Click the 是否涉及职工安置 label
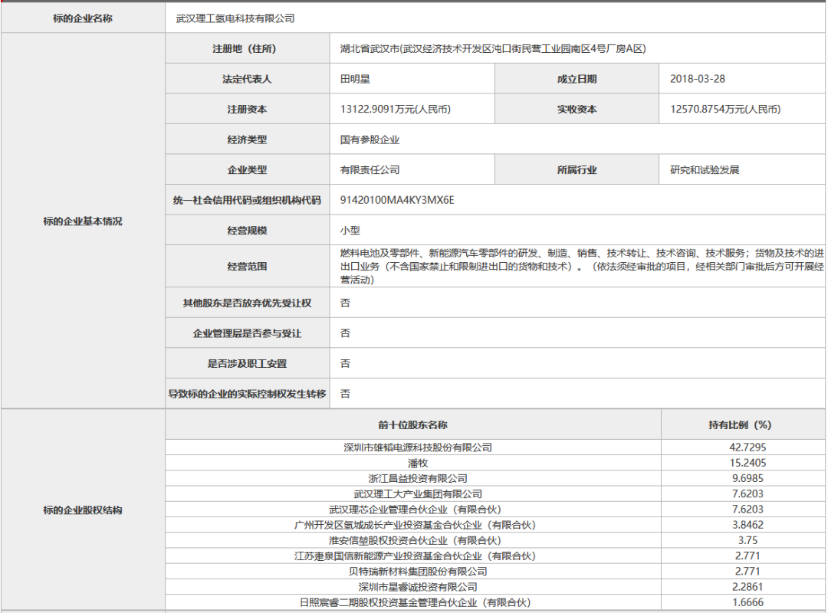 click(x=247, y=364)
